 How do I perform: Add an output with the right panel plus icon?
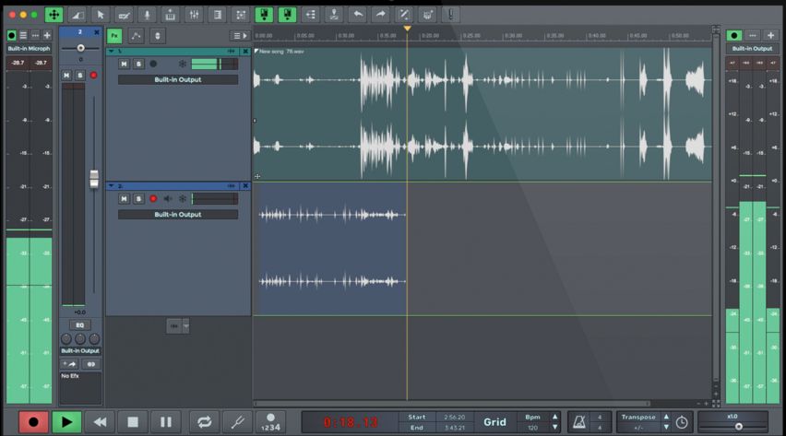click(x=771, y=36)
